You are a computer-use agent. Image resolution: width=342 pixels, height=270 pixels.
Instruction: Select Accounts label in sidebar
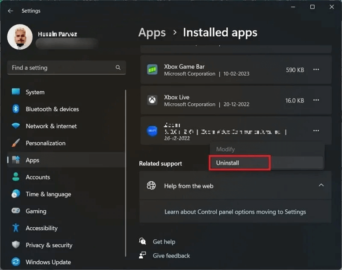click(38, 177)
